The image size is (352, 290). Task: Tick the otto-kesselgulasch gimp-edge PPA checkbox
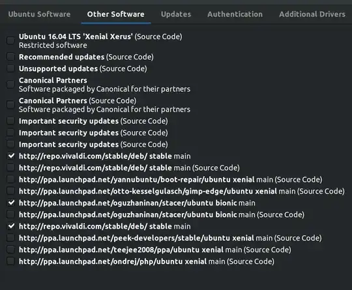click(x=10, y=191)
